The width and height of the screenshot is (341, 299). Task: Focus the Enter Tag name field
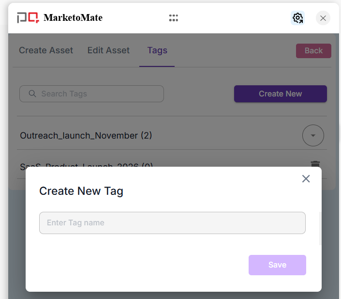tap(172, 223)
